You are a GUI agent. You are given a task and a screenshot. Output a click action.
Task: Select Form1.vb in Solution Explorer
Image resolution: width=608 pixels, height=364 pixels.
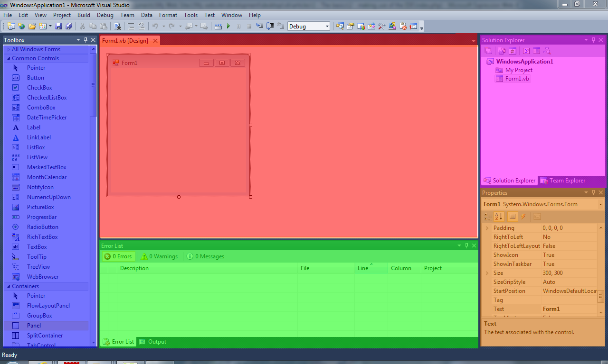click(513, 79)
